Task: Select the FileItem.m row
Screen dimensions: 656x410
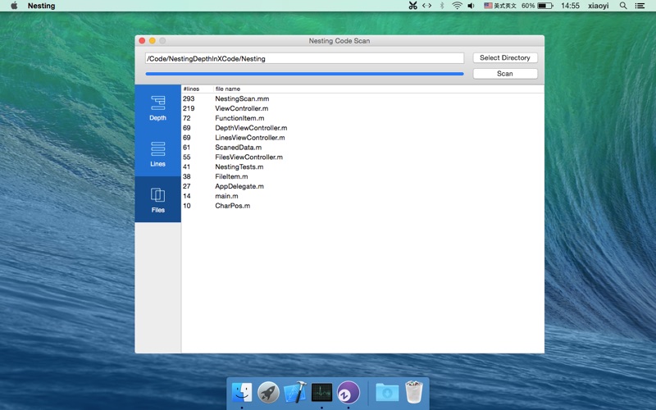Action: click(x=362, y=176)
